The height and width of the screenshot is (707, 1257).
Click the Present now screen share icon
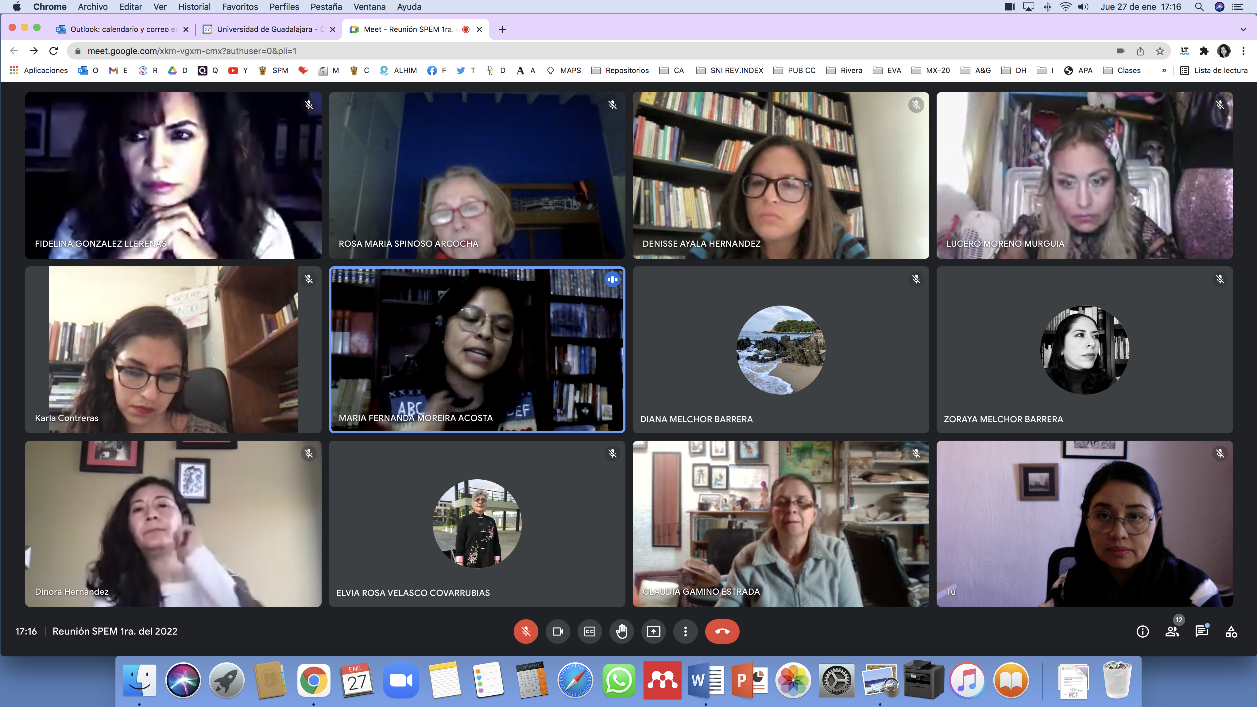pos(653,632)
